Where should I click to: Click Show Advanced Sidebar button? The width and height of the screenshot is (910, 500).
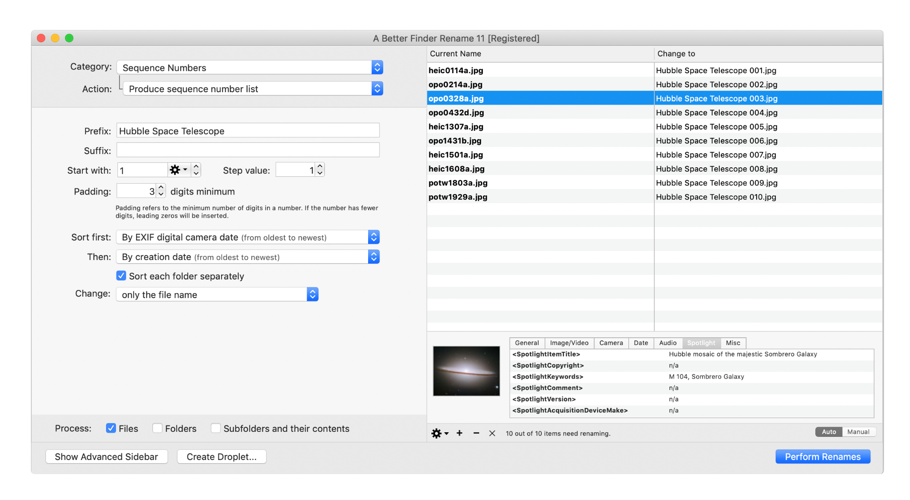coord(106,456)
